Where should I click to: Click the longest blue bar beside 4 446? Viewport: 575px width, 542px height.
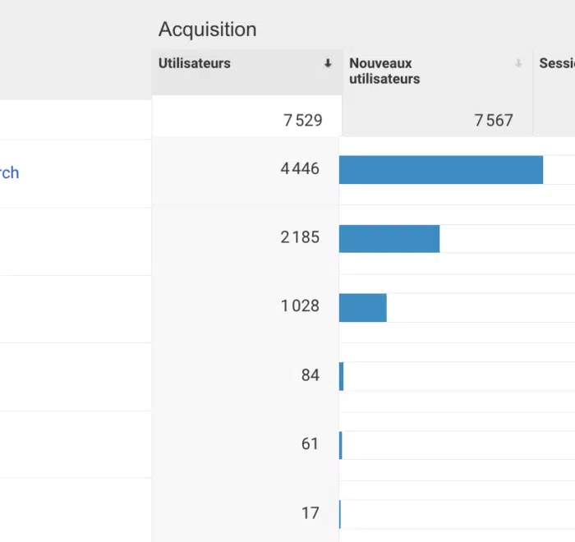click(440, 170)
